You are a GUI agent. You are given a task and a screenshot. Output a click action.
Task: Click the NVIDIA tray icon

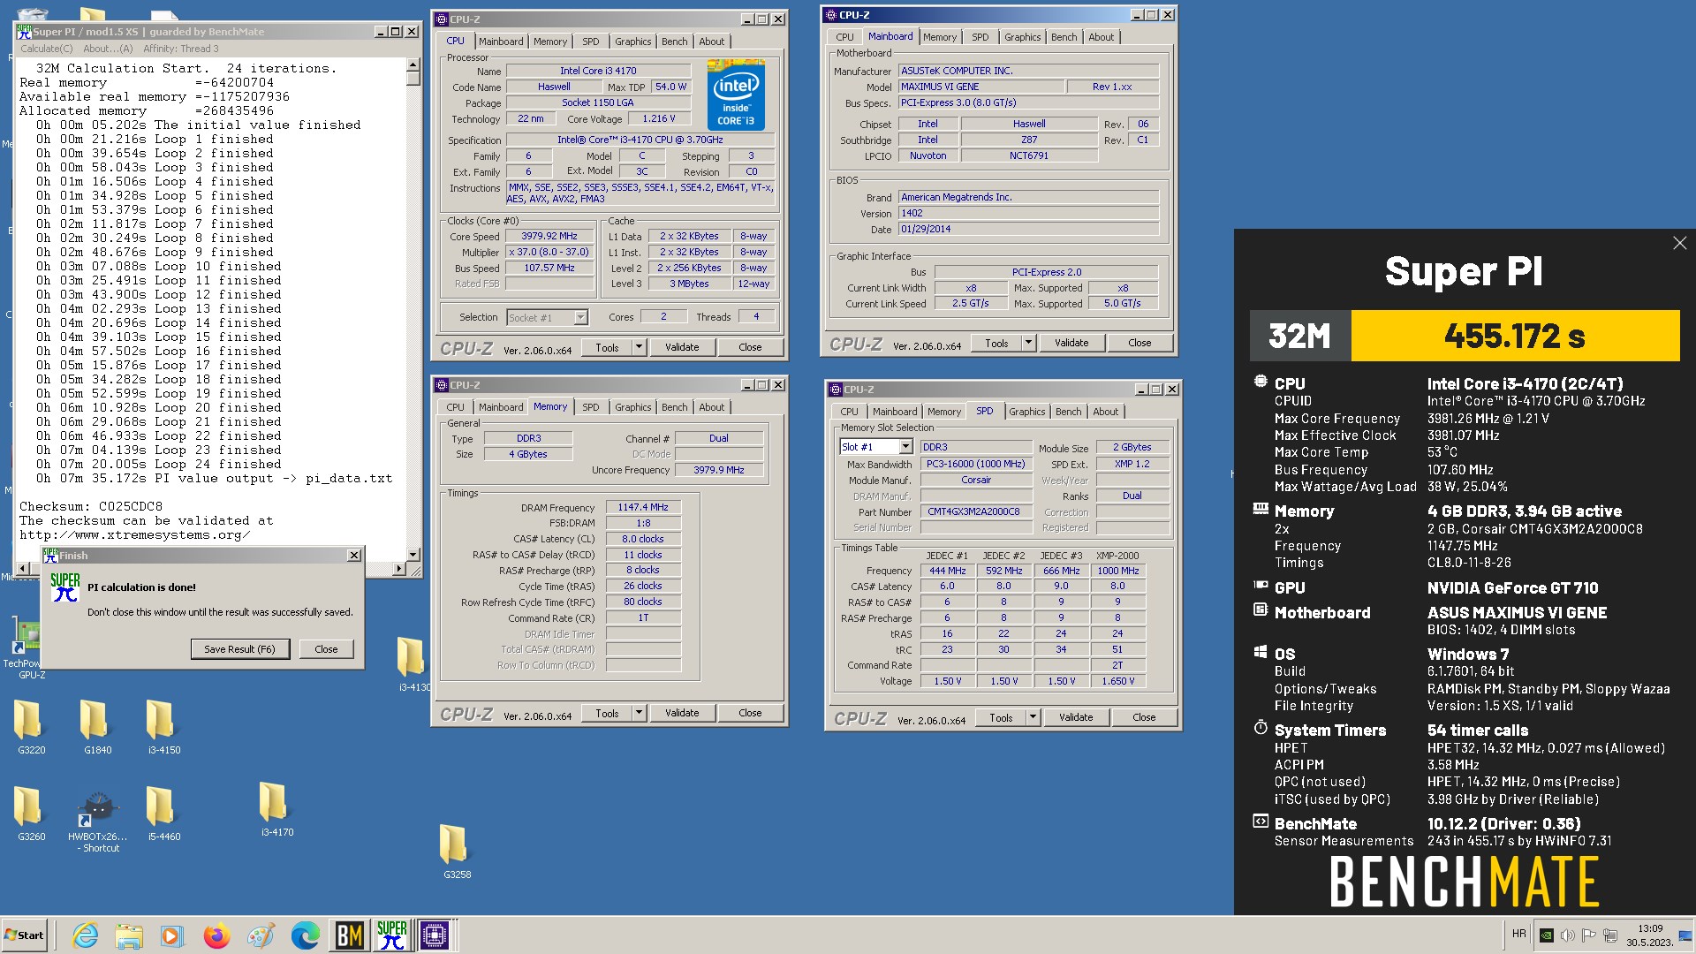[x=1547, y=935]
